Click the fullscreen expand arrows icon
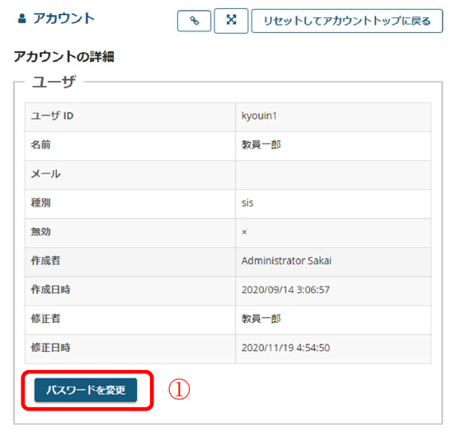The image size is (456, 437). pos(231,21)
